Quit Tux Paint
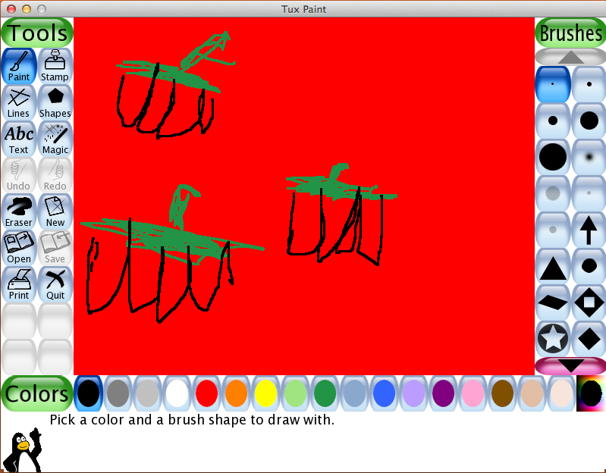Viewport: 606px width, 473px height. (x=55, y=284)
